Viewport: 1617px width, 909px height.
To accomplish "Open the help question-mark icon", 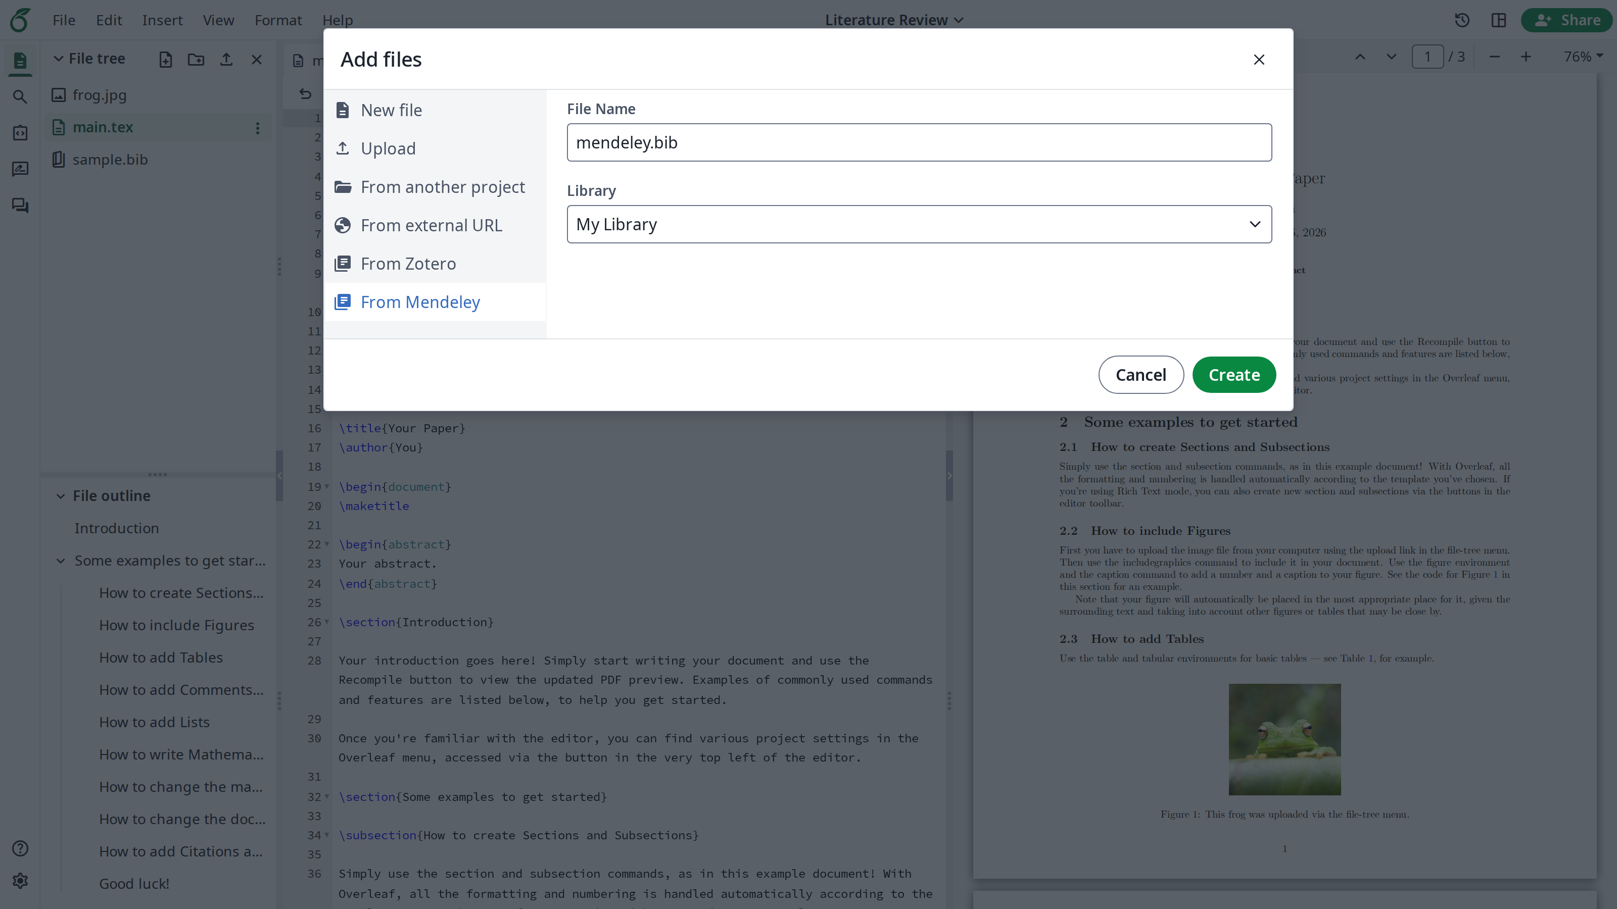I will coord(20,848).
